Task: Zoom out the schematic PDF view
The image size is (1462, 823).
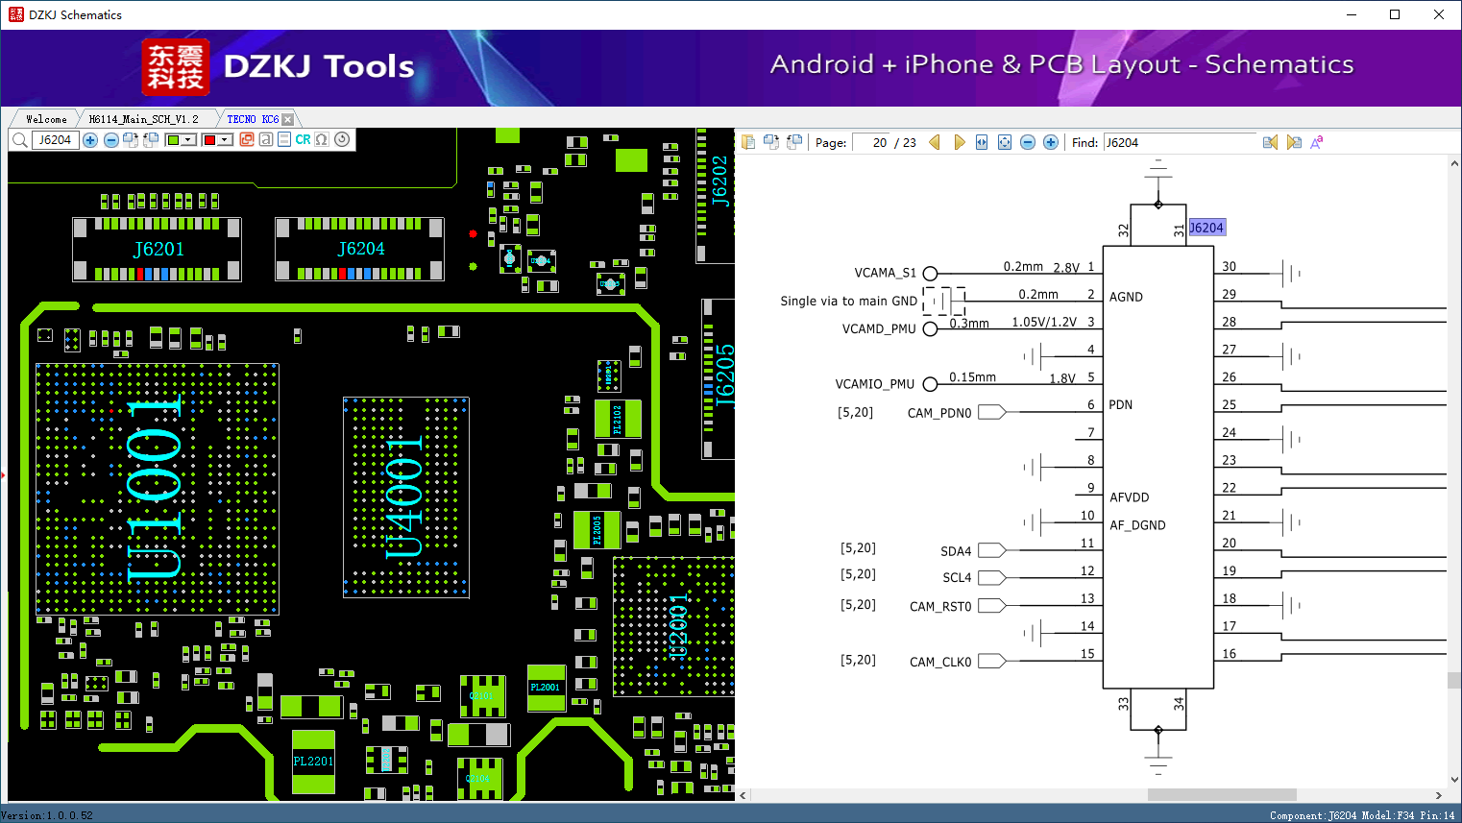Action: point(1028,142)
